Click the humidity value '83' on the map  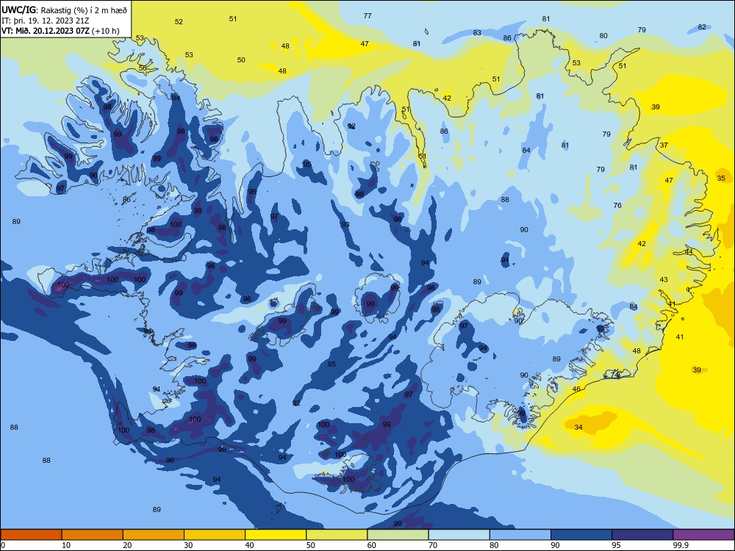pos(477,33)
